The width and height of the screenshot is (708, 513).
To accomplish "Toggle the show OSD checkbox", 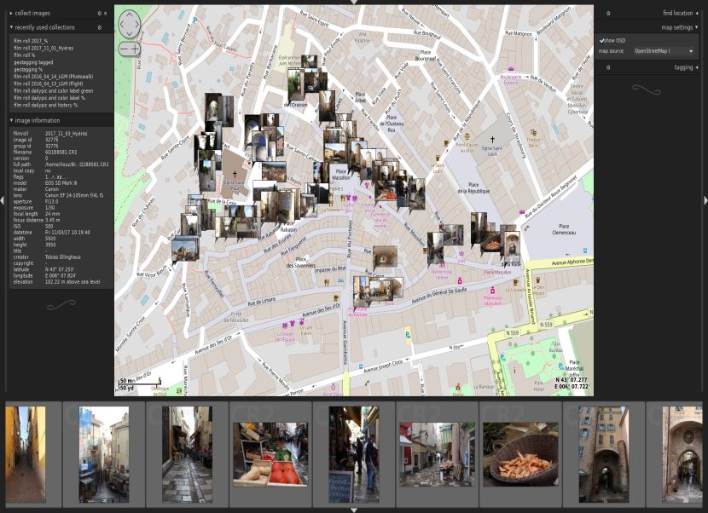I will [x=602, y=41].
